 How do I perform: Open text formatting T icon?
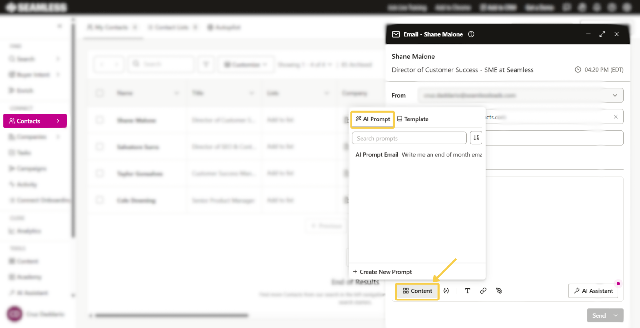tap(467, 291)
